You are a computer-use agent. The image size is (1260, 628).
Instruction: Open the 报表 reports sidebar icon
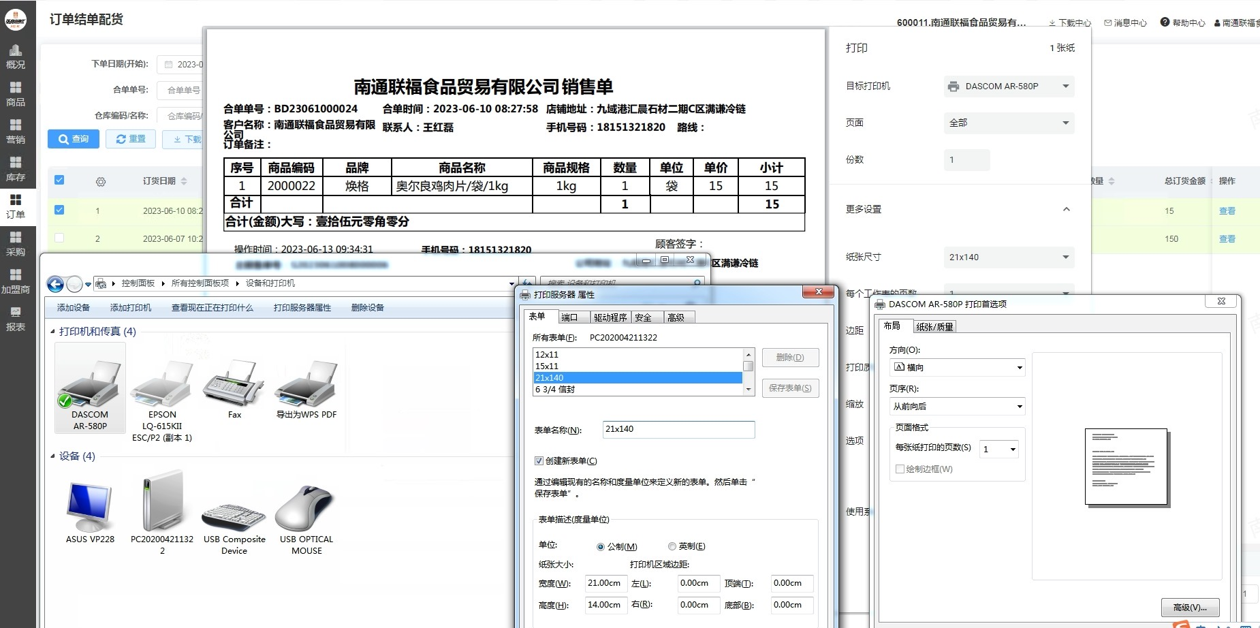point(15,319)
